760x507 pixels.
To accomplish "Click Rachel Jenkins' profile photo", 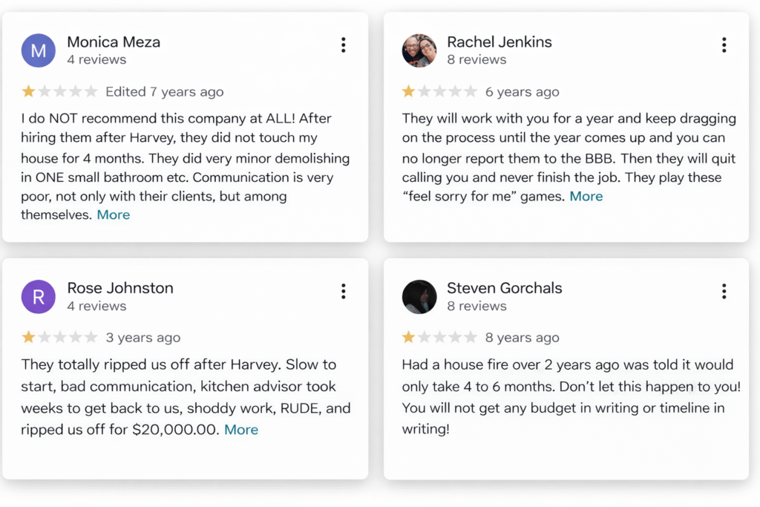I will pos(419,50).
